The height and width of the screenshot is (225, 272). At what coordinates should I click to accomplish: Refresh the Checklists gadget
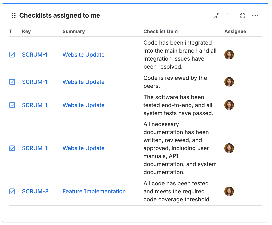pyautogui.click(x=242, y=15)
